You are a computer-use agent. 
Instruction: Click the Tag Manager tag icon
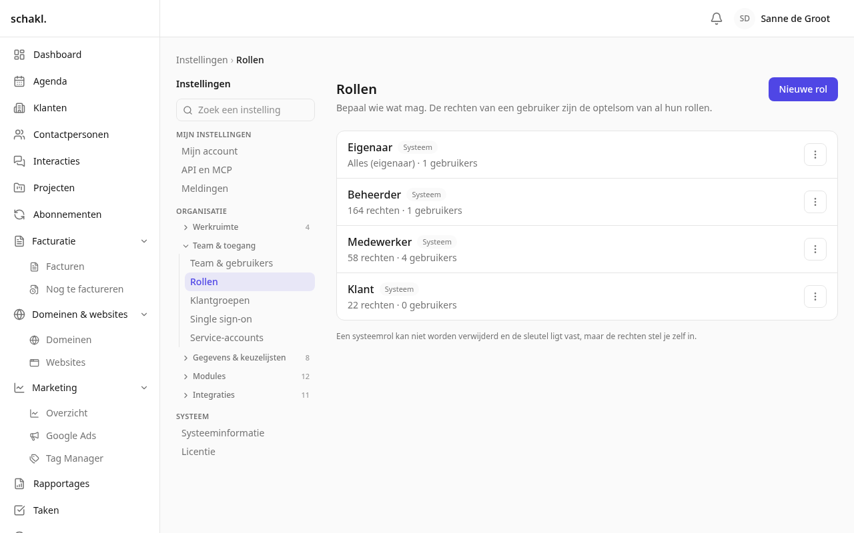pyautogui.click(x=34, y=458)
